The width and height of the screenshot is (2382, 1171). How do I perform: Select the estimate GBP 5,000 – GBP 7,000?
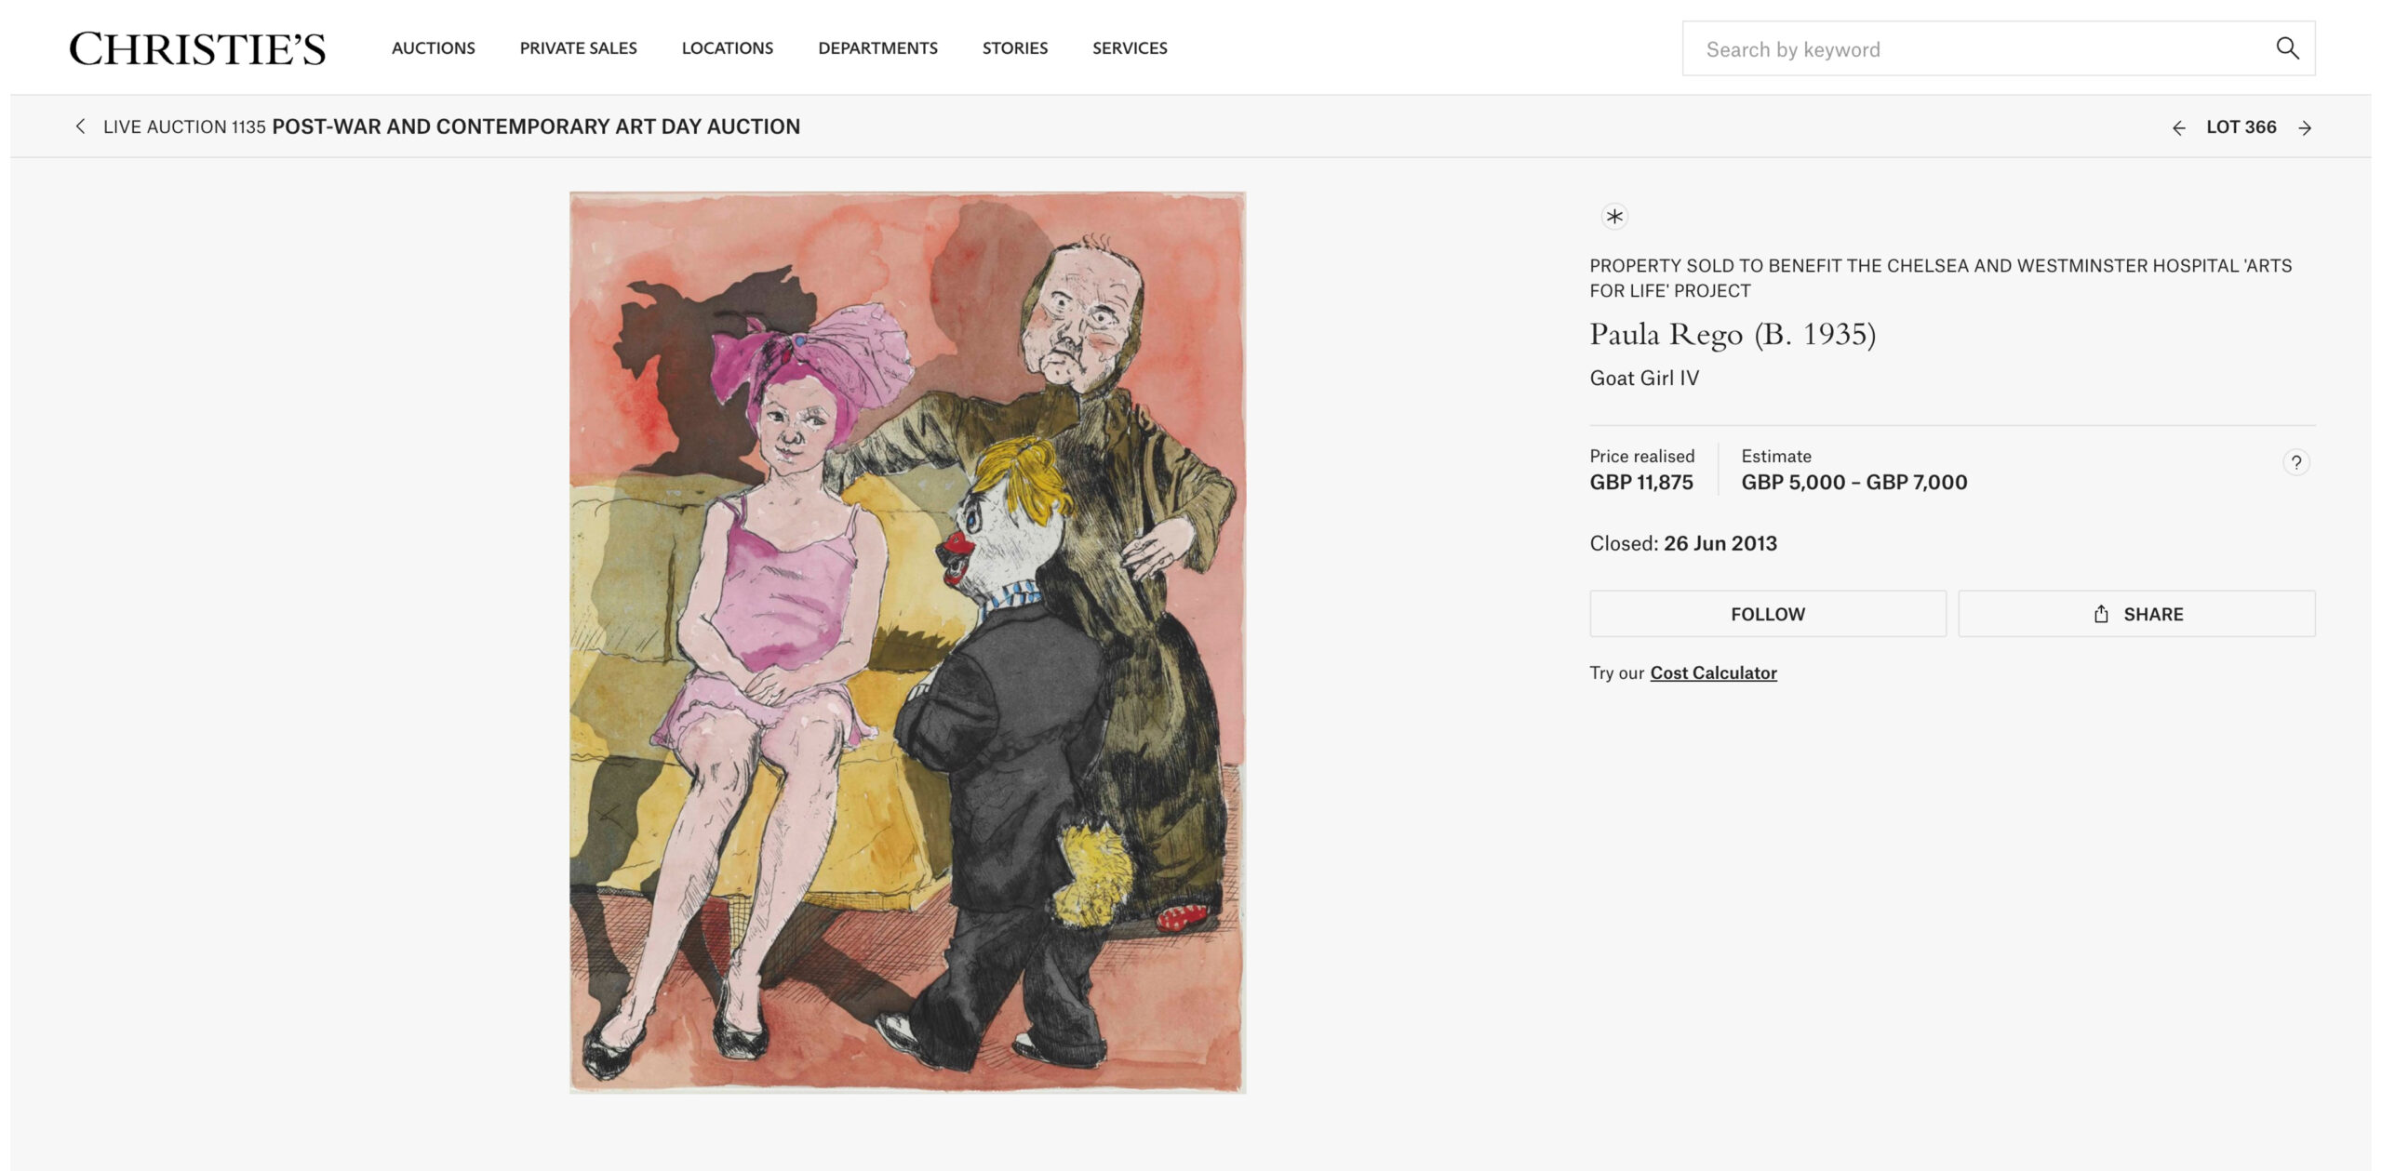1854,482
